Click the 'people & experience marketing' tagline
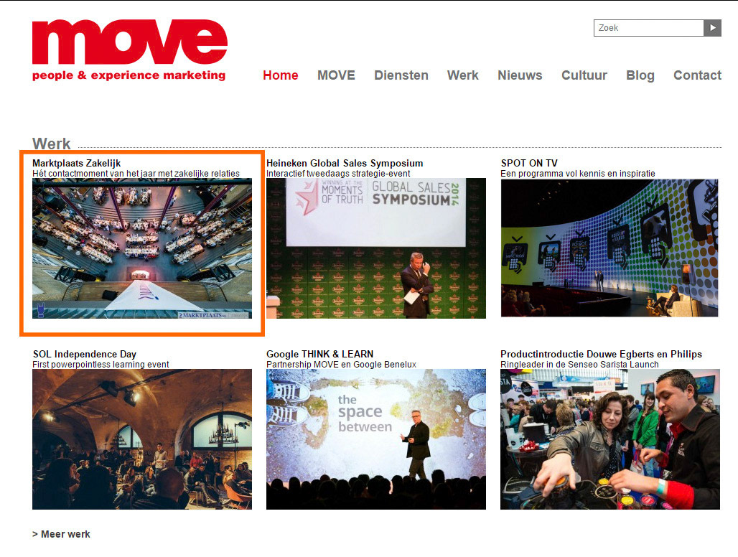Screen dimensions: 738x557 129,76
